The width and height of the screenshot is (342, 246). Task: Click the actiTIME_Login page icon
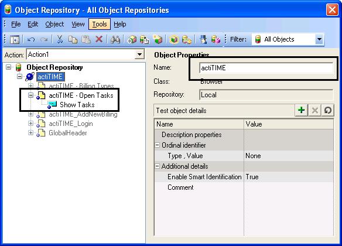(41, 124)
